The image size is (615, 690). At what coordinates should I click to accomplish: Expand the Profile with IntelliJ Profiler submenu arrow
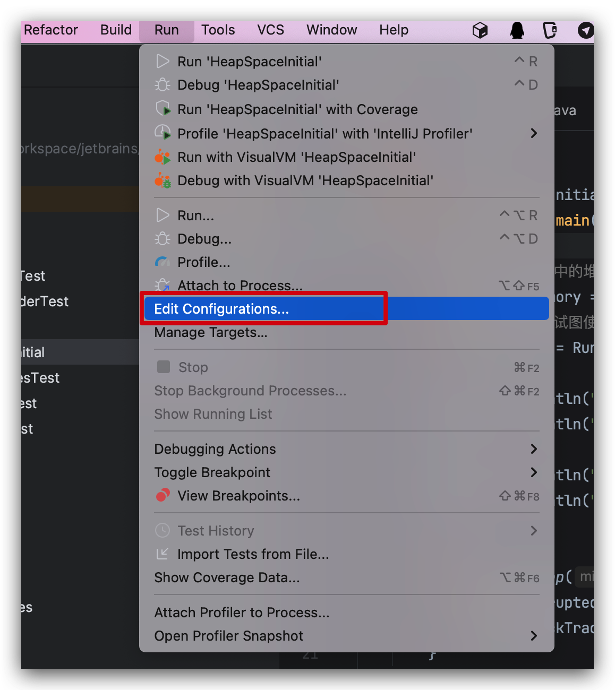pyautogui.click(x=534, y=133)
